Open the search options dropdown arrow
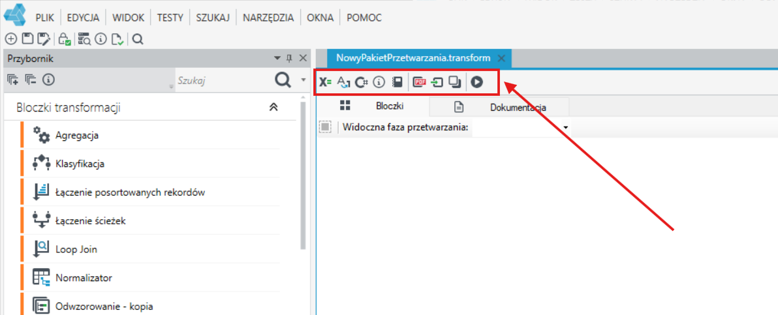The image size is (778, 315). coord(303,80)
